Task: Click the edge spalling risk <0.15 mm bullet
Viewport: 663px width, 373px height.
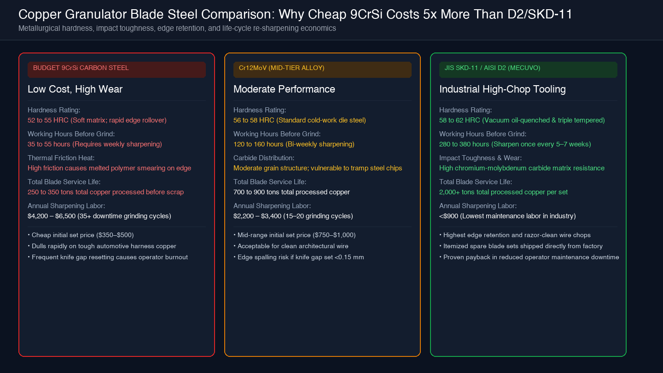Action: 299,257
